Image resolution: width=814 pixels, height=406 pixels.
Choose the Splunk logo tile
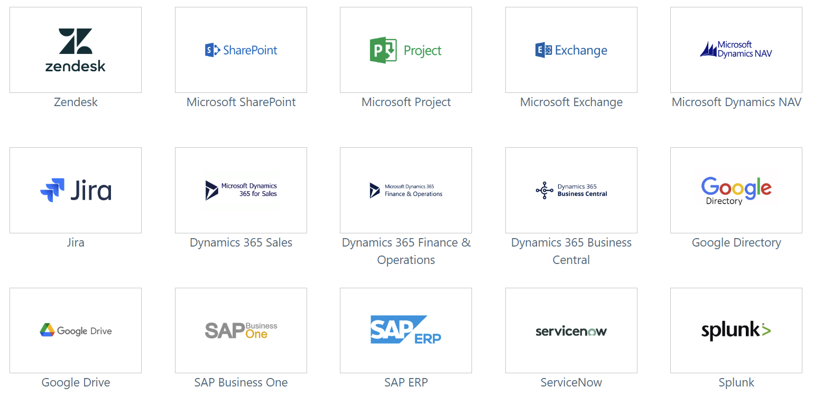(736, 331)
